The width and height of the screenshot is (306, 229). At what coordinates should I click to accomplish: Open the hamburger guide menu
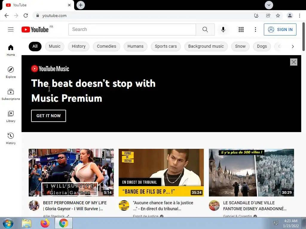[x=11, y=30]
